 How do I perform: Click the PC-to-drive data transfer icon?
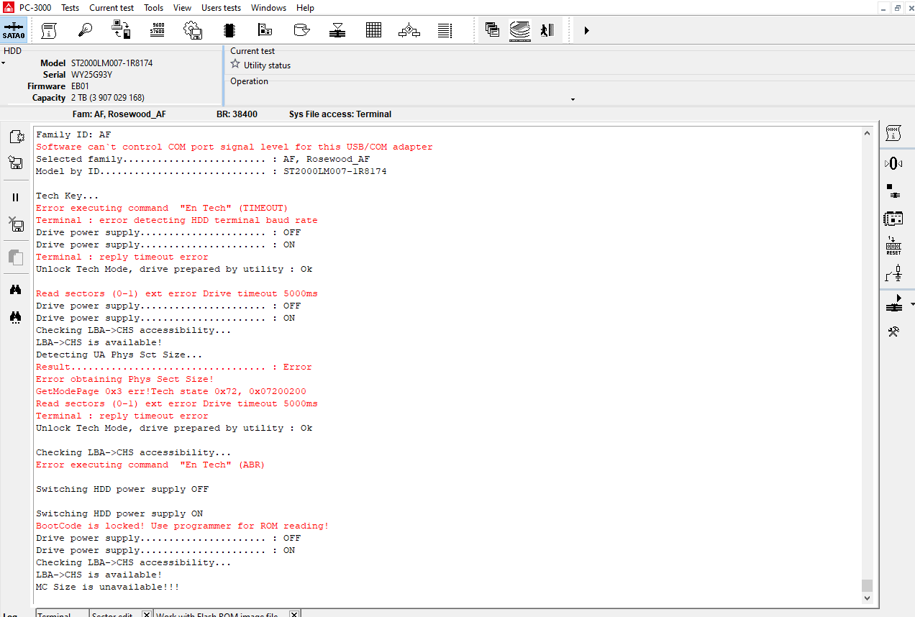(x=122, y=30)
